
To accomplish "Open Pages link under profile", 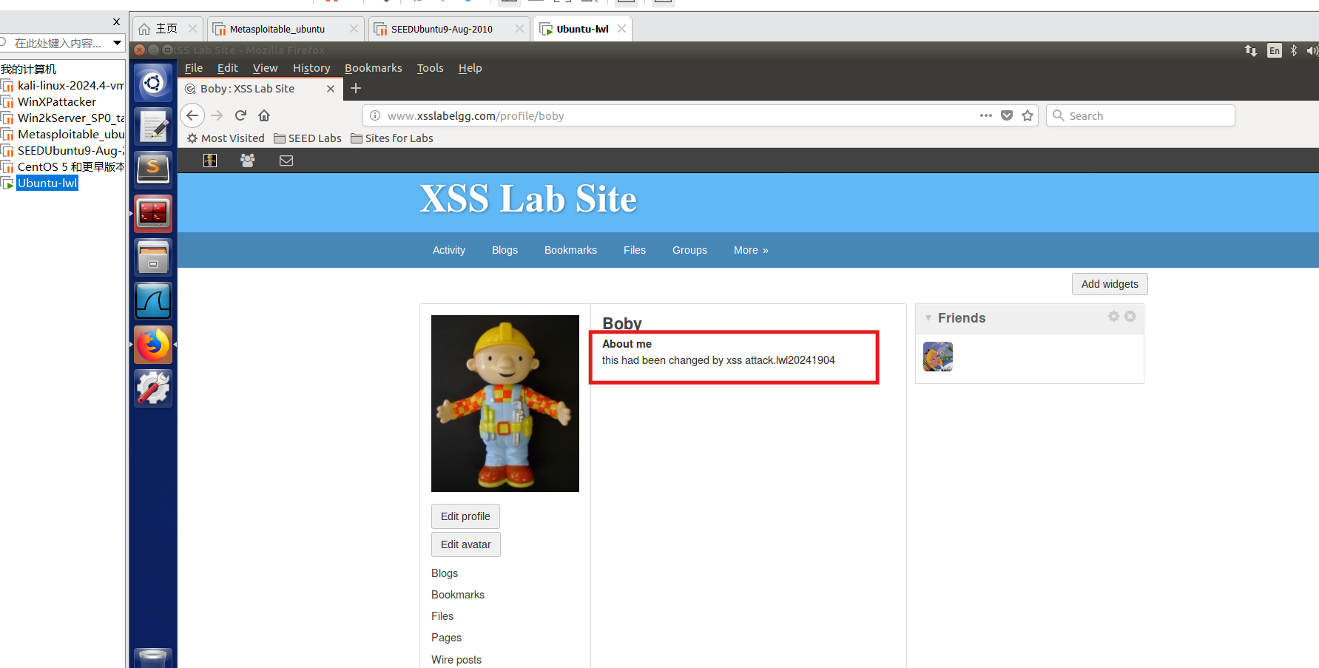I will tap(446, 638).
